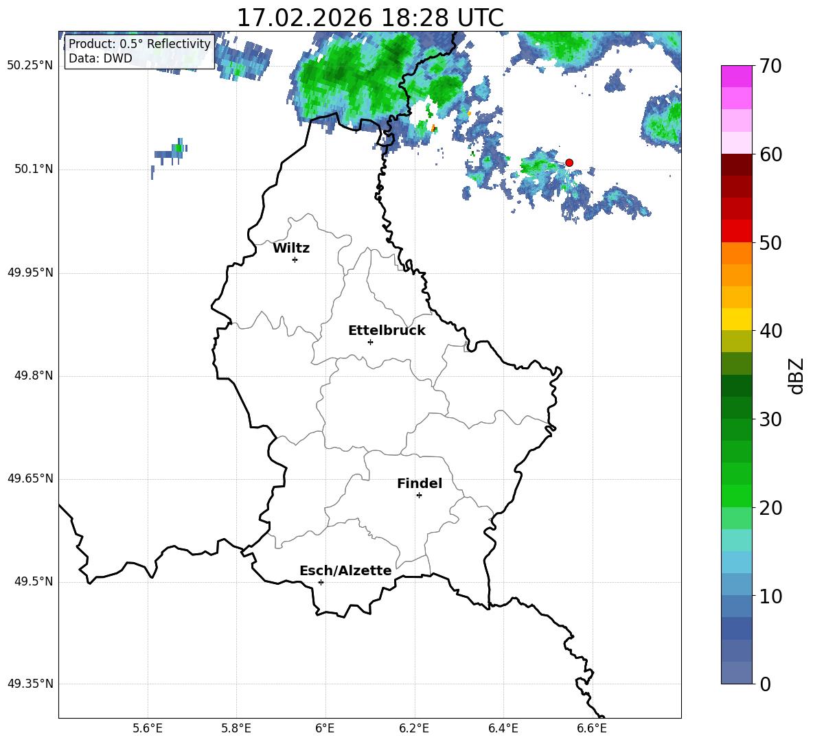Click the Esch/Alzette city label
This screenshot has height=742, width=813.
click(x=346, y=570)
